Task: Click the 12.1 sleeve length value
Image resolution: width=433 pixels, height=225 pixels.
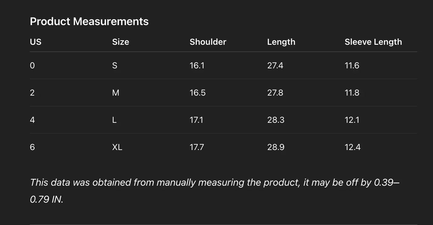Action: click(352, 120)
